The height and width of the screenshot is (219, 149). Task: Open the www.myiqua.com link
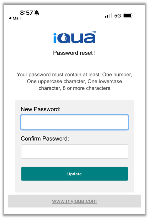[x=74, y=201]
